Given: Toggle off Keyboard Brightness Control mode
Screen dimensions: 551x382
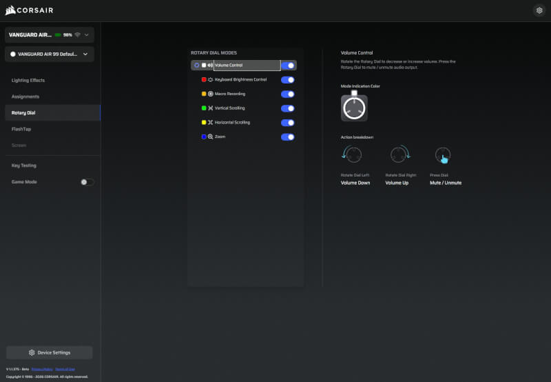Looking at the screenshot, I should pos(287,80).
